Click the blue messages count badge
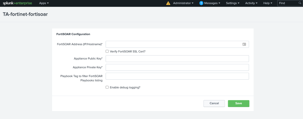Screen dimensions: 303x119 (201, 3)
